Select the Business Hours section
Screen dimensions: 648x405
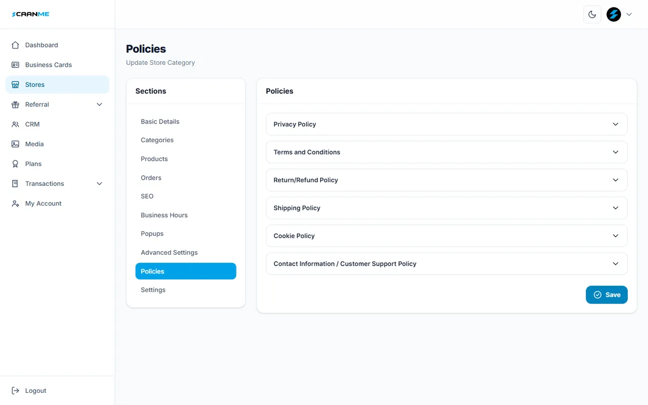pyautogui.click(x=186, y=215)
